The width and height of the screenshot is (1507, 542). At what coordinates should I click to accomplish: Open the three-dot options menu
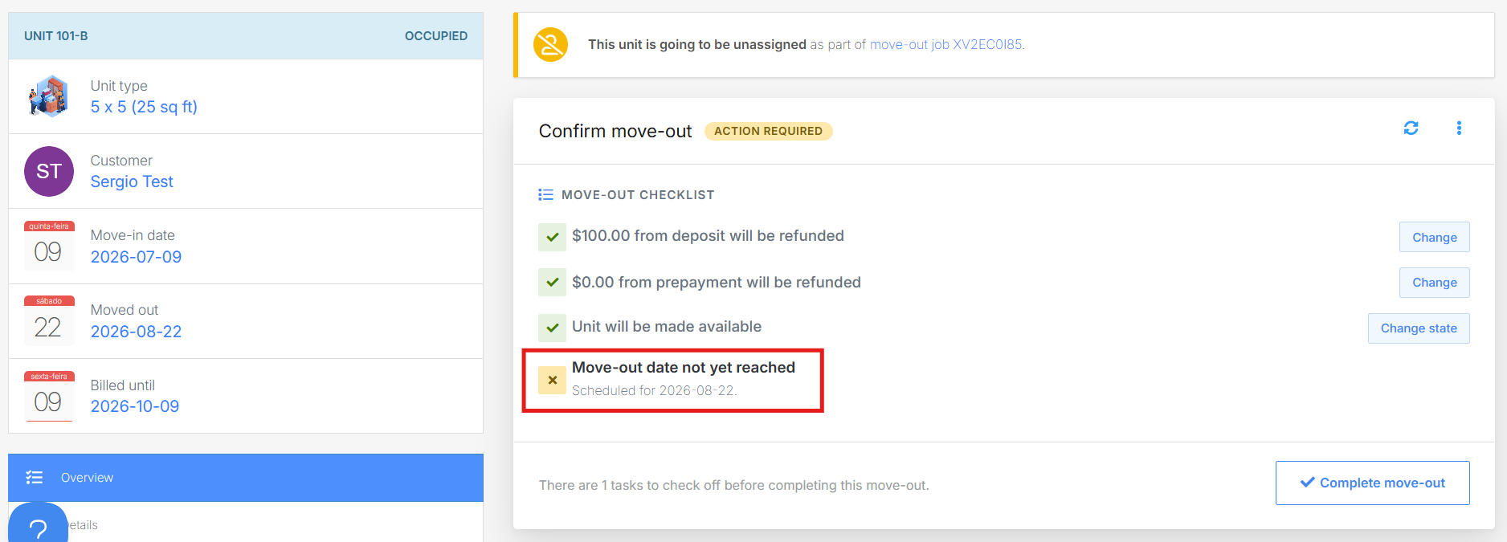pos(1459,128)
